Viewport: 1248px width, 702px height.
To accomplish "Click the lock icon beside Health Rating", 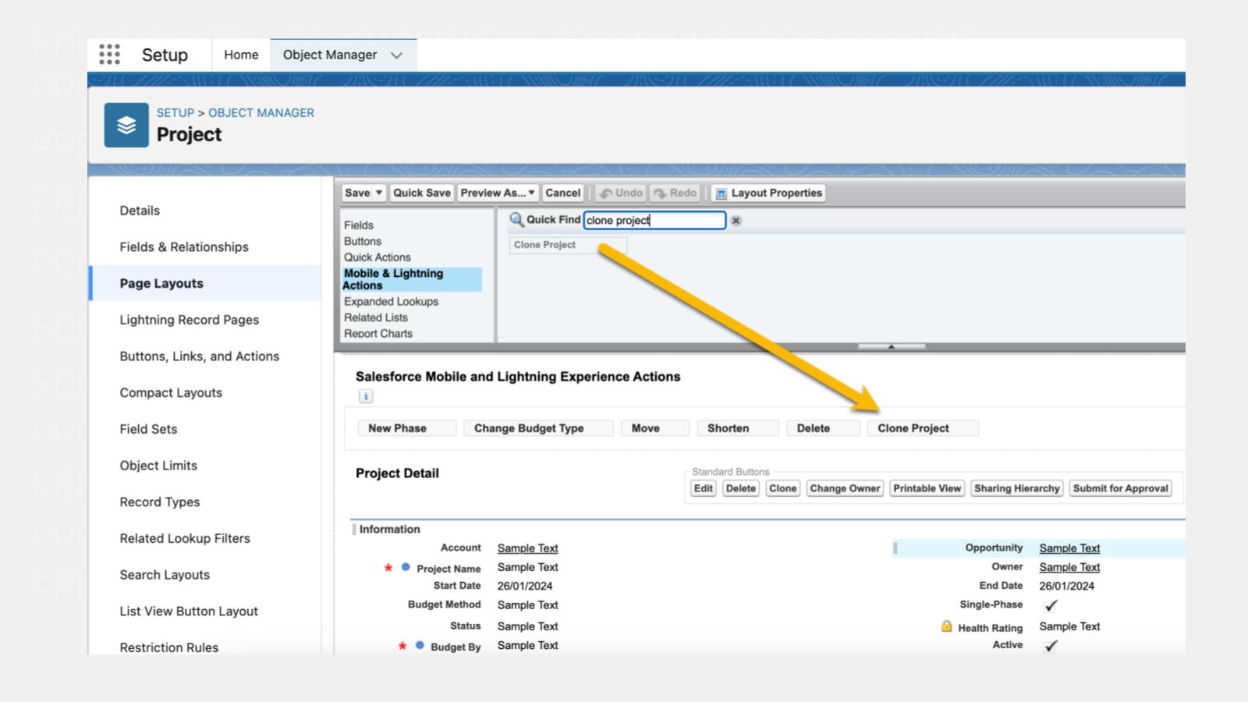I will 946,626.
